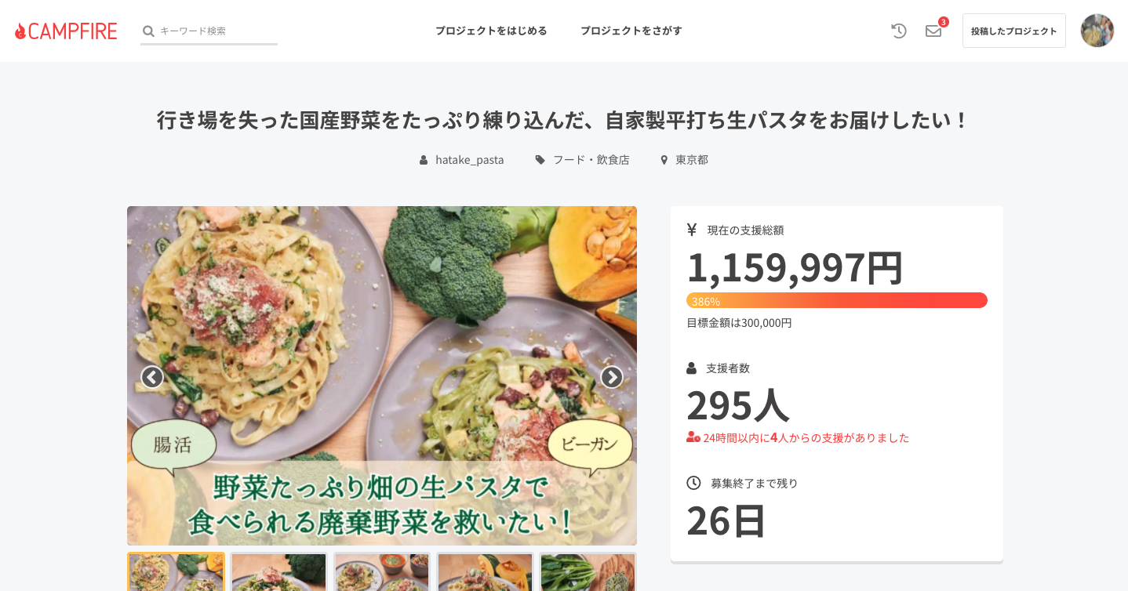Open プロジェクトをさがす menu item
Viewport: 1128px width, 591px height.
(x=631, y=31)
